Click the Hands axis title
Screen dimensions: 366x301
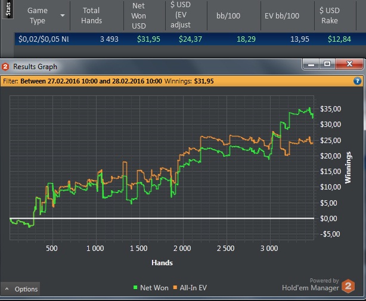[162, 263]
